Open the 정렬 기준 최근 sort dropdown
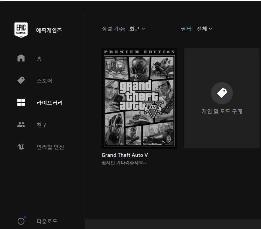The width and height of the screenshot is (261, 229). point(137,29)
